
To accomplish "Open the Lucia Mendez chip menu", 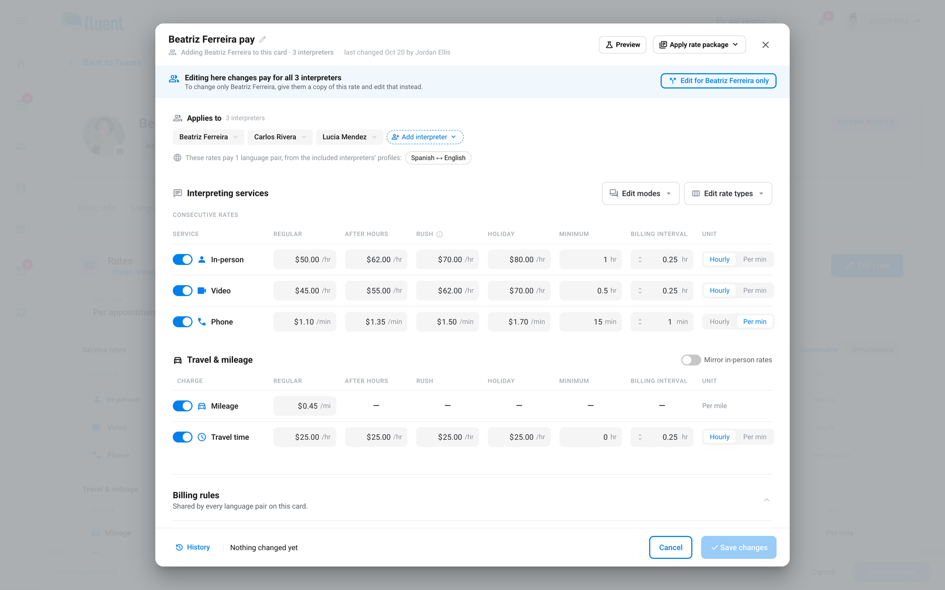I will 375,137.
